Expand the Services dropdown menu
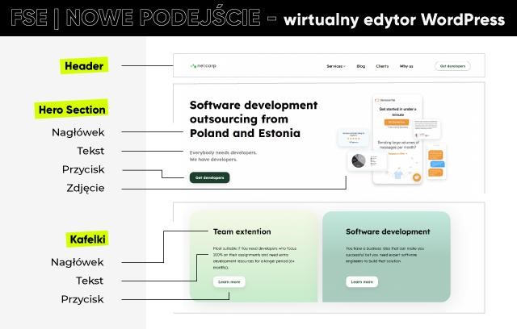 (336, 66)
